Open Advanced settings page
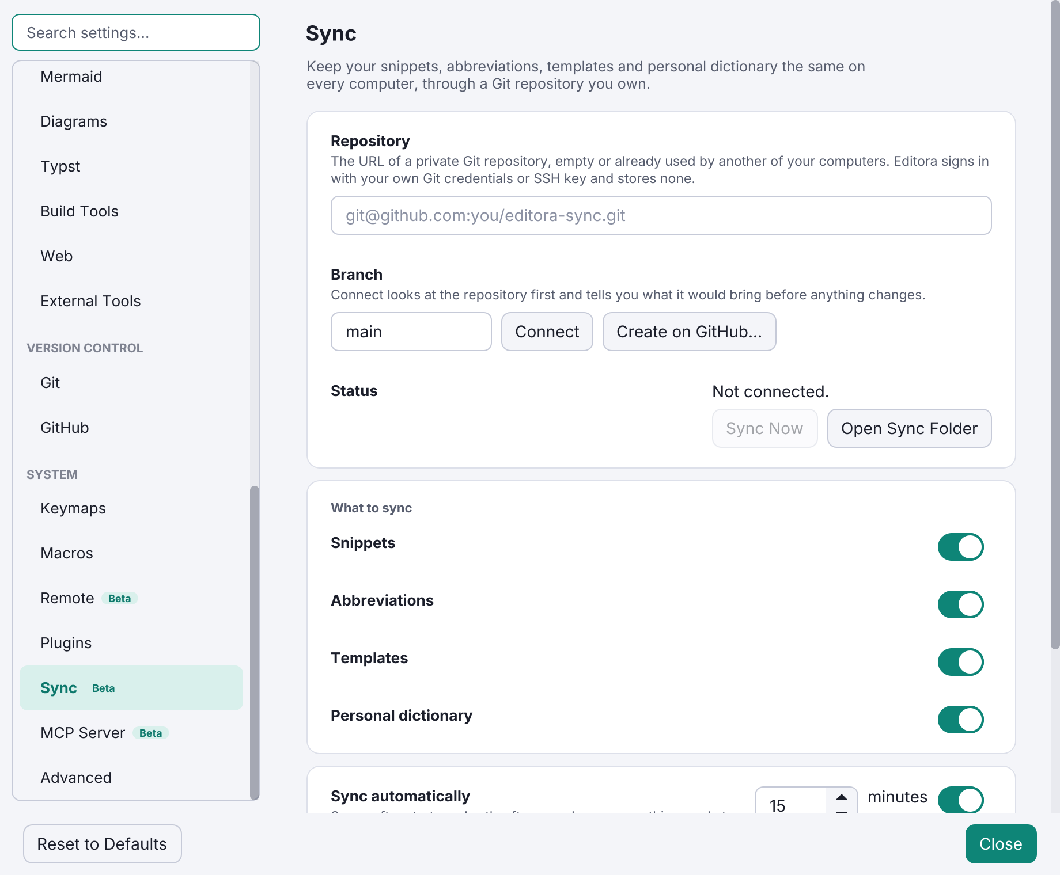The image size is (1060, 875). coord(131,778)
